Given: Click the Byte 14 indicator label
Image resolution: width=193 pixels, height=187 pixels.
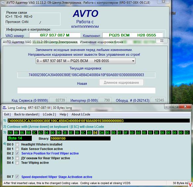Looking at the screenshot, I should click(x=19, y=138).
